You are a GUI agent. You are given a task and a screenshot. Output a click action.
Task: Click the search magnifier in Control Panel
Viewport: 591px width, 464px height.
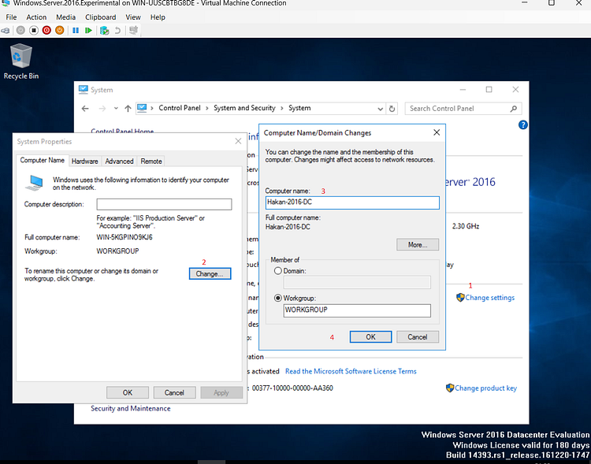pos(513,109)
